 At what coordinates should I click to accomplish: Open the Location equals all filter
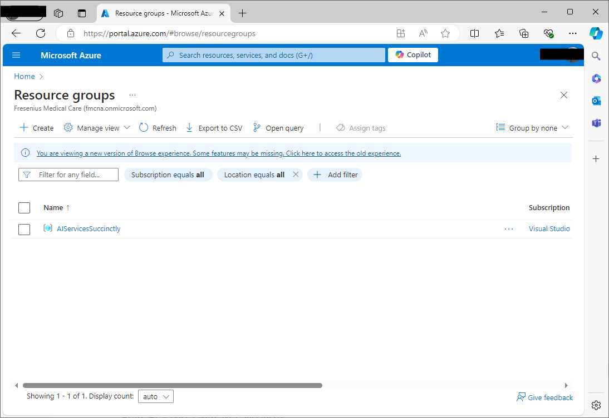254,175
